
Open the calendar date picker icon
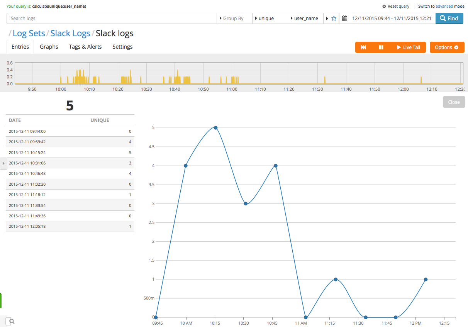pos(345,19)
